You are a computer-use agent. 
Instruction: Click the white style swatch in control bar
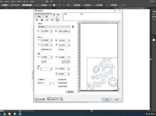tap(54, 5)
